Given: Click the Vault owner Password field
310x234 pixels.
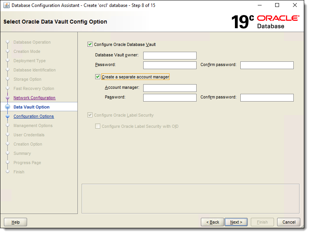Looking at the screenshot, I should point(170,65).
